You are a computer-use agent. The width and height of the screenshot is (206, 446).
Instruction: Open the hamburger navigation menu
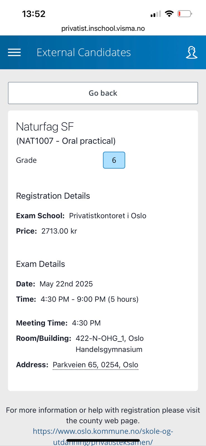tap(14, 52)
